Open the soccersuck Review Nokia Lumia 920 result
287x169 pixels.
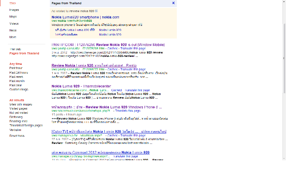[x=106, y=107]
